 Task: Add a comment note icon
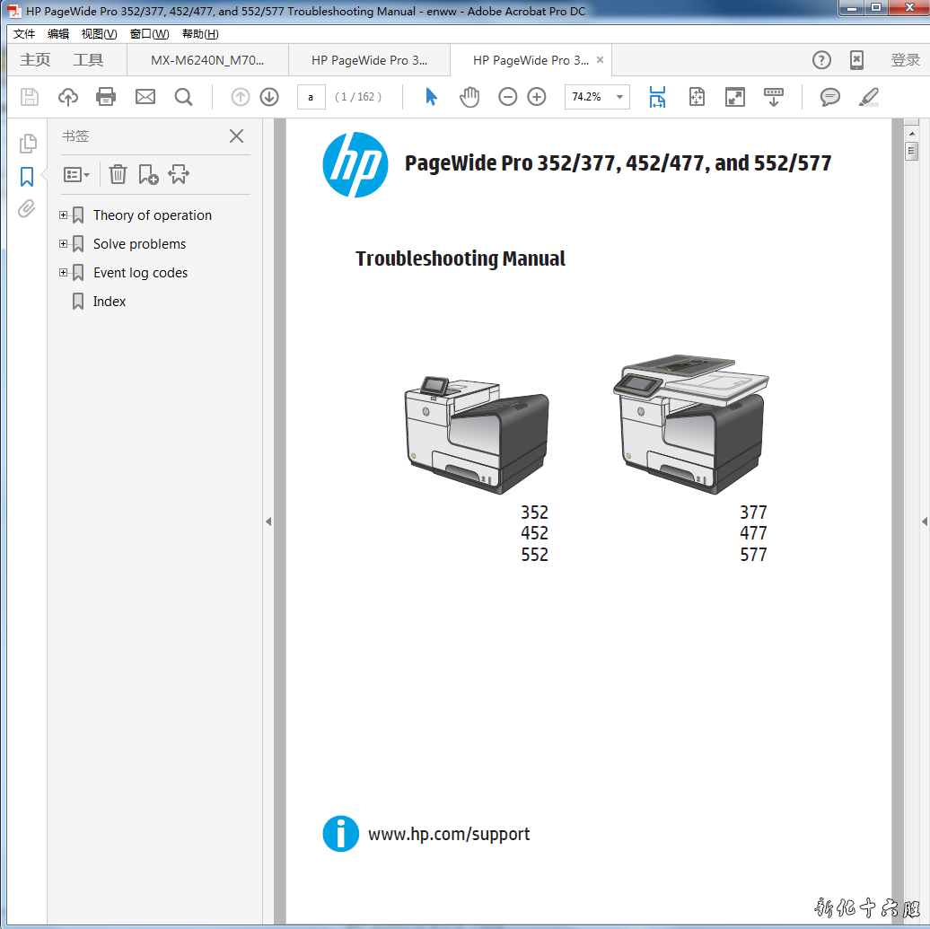[x=830, y=97]
